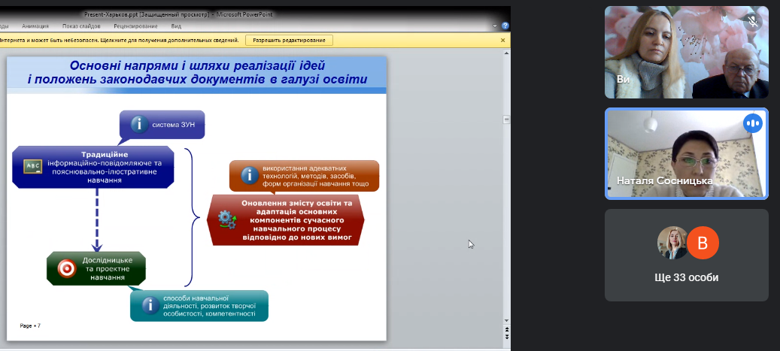Click info icon beside способи навчальної діяльності
This screenshot has height=351, width=780.
point(150,305)
